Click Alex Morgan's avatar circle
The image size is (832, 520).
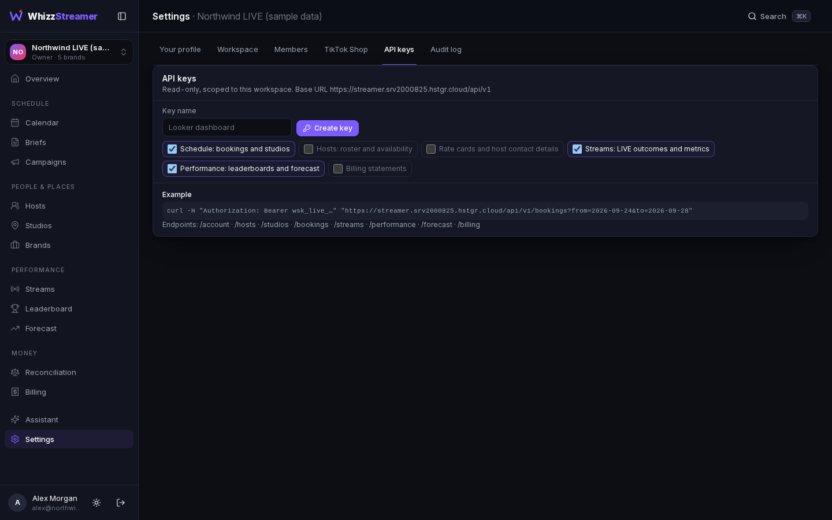coord(17,503)
